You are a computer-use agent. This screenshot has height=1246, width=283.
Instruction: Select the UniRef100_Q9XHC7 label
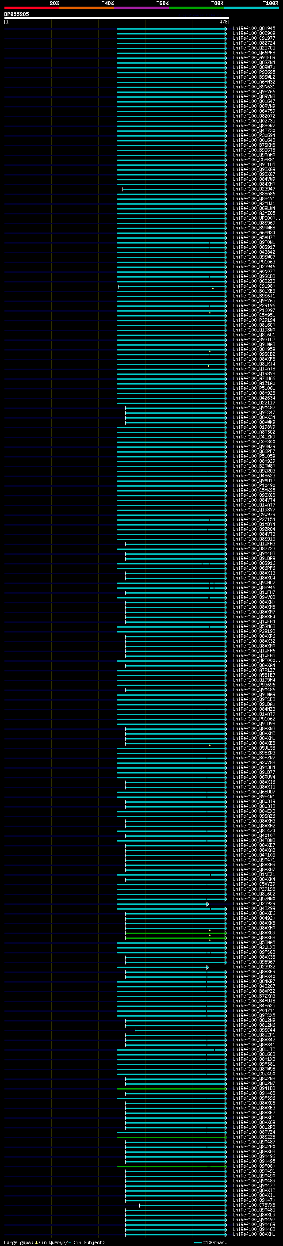254,583
